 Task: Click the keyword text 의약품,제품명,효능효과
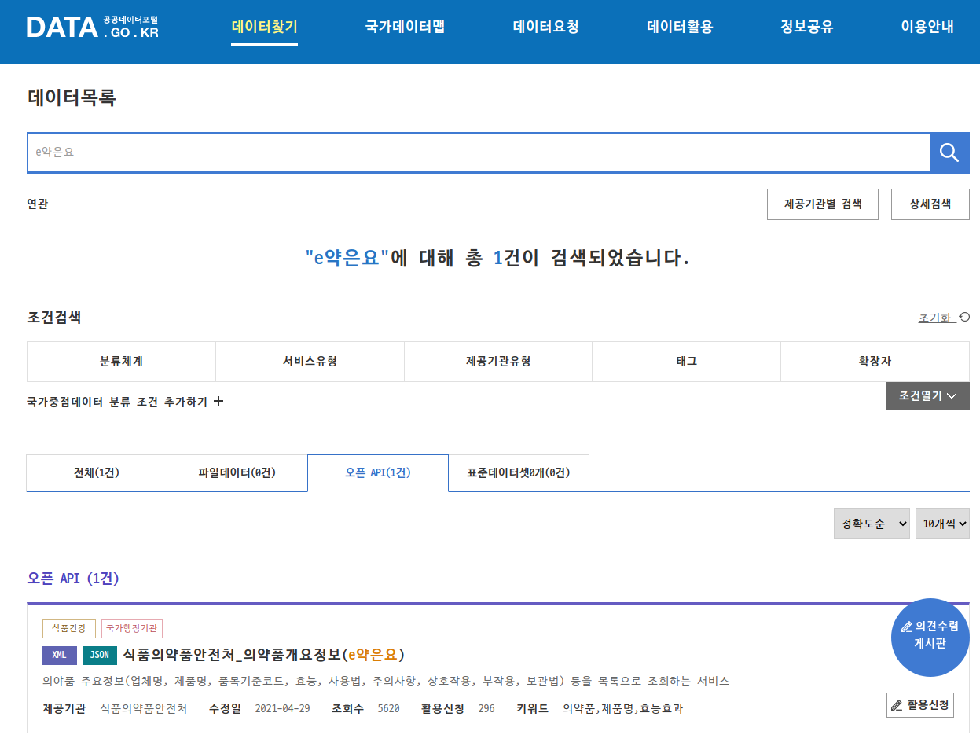(x=623, y=708)
